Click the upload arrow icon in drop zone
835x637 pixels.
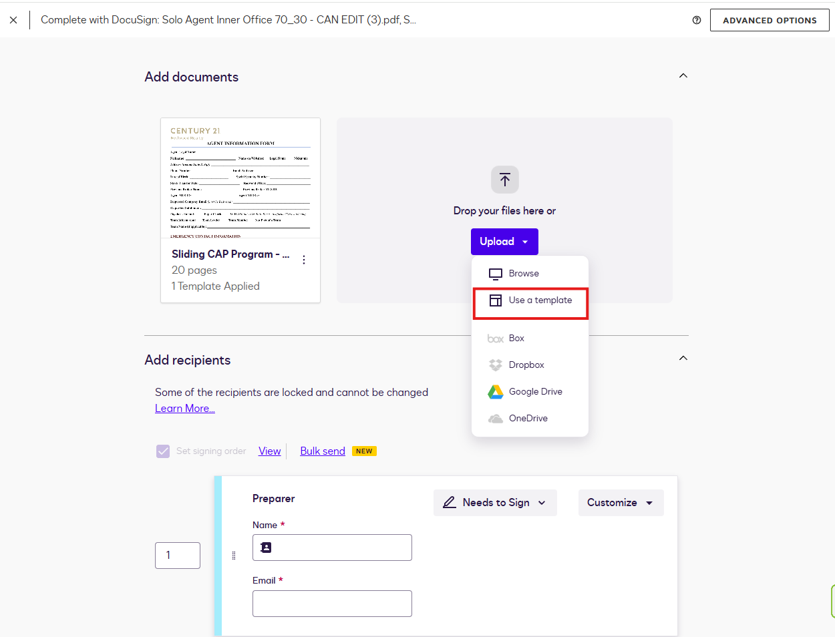point(505,180)
